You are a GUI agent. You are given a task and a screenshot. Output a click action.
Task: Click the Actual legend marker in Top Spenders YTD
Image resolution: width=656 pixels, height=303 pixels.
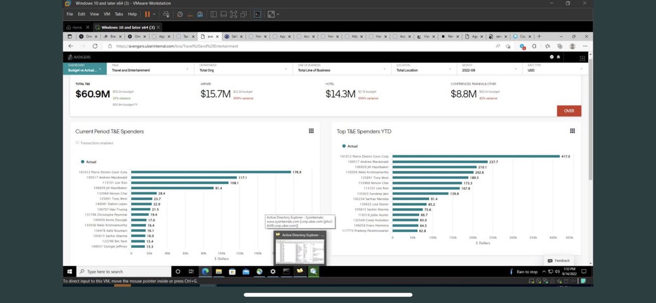pos(344,146)
